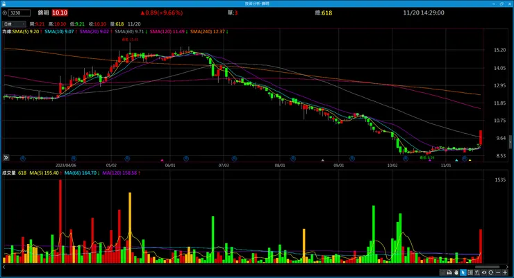Image resolution: width=514 pixels, height=278 pixels.
Task: Click the SMA(120) 11.49 indicator label
Action: click(x=169, y=32)
